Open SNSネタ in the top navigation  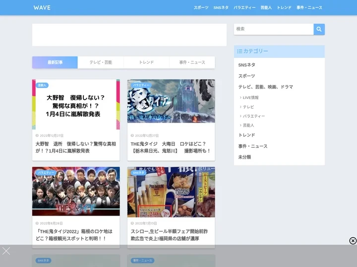pyautogui.click(x=221, y=7)
